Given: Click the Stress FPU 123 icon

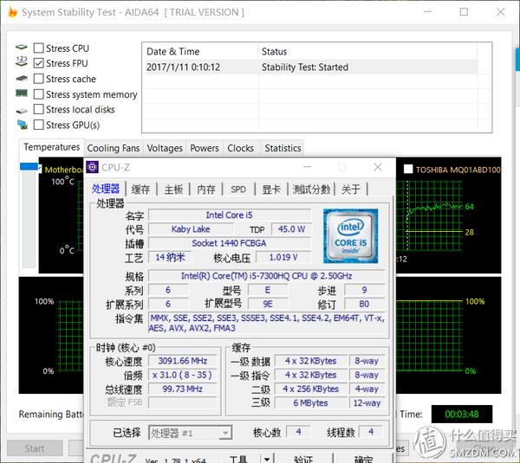Looking at the screenshot, I should tap(22, 61).
